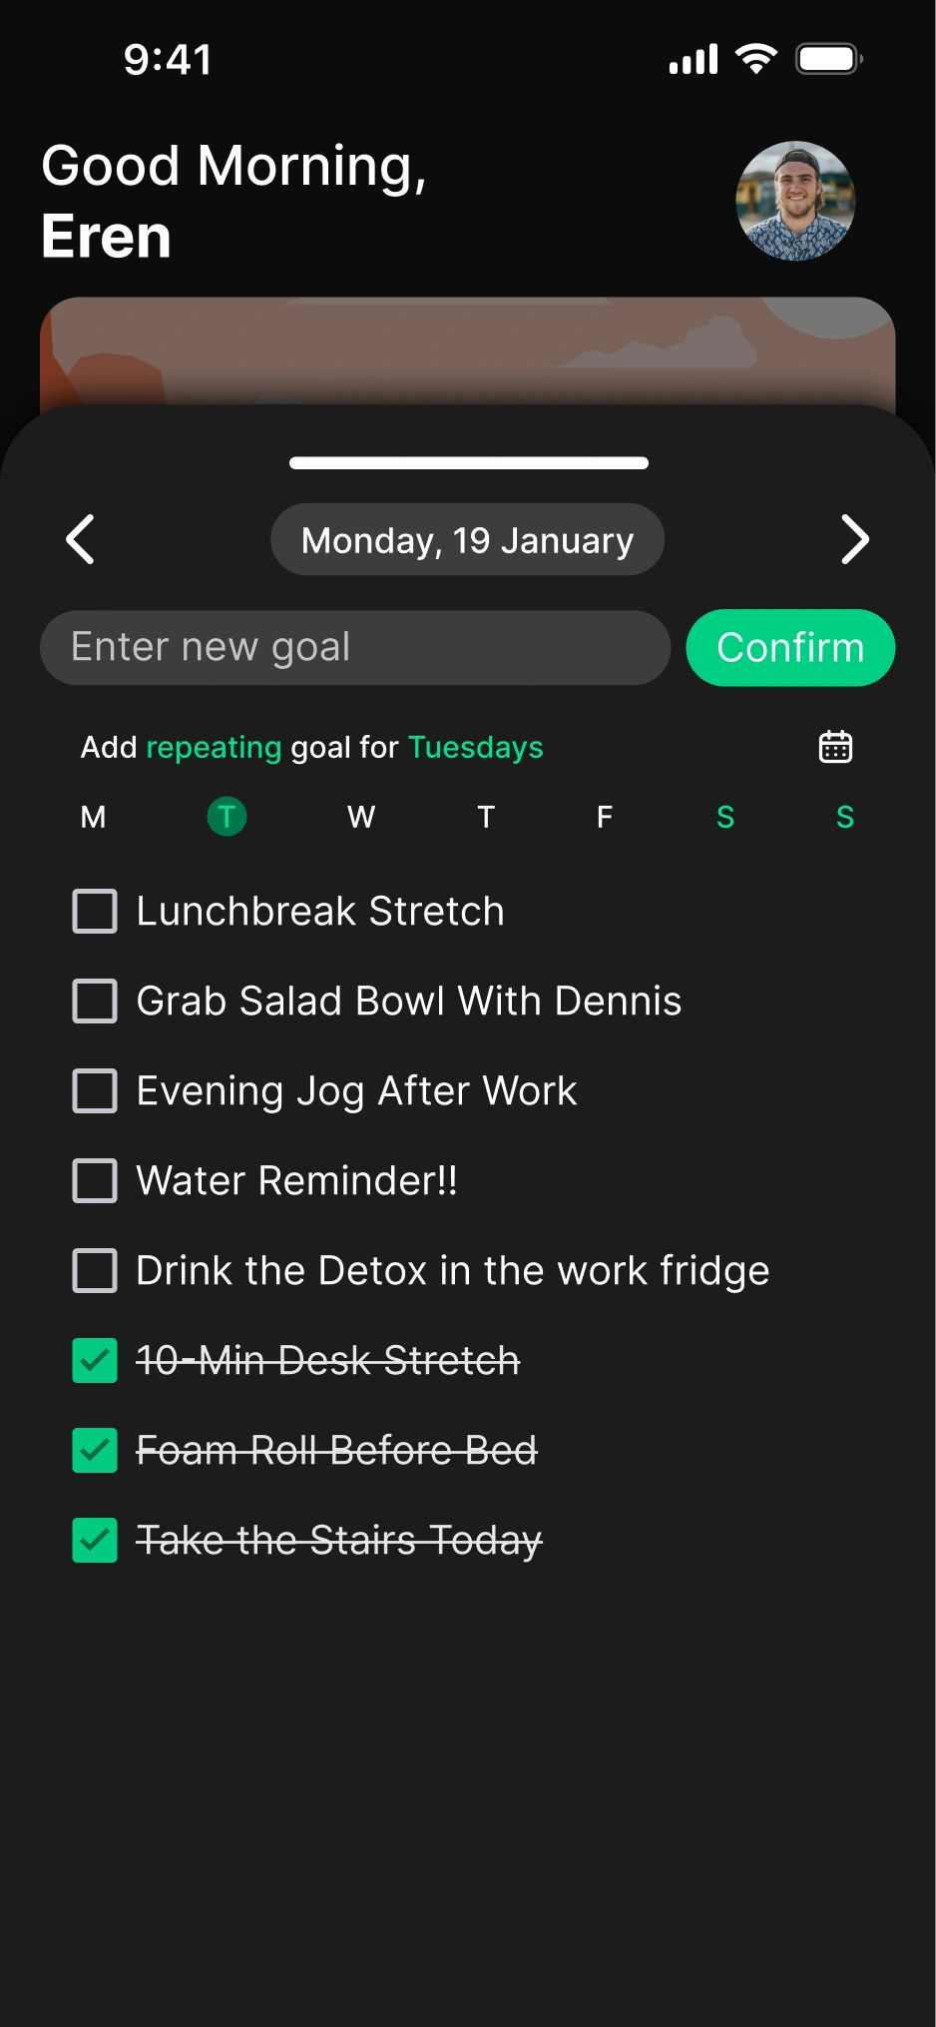Tap the cellular signal icon
Viewport: 936px width, 2027px height.
[694, 60]
